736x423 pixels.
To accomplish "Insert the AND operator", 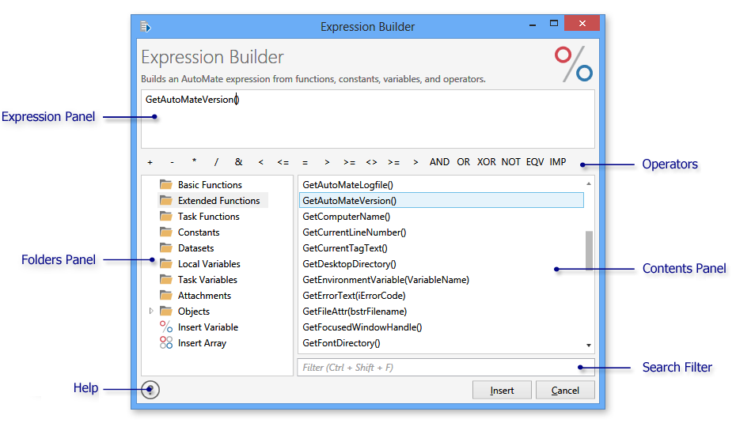I will 439,162.
